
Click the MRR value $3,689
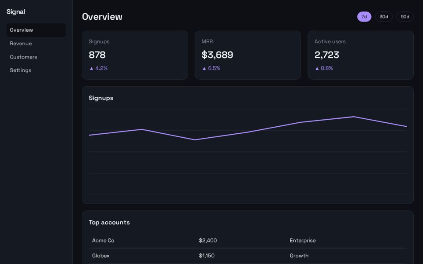(x=217, y=55)
